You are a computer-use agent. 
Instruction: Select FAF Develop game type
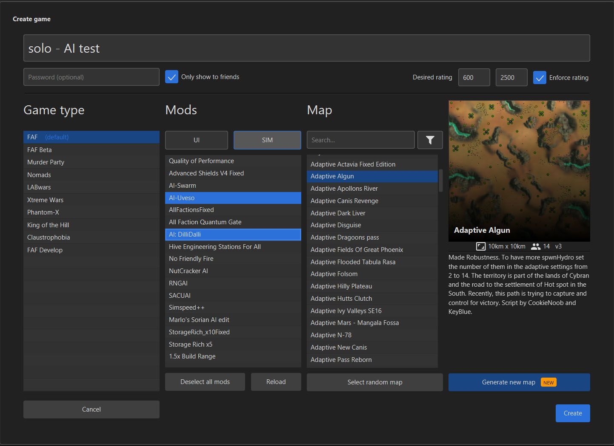[91, 250]
